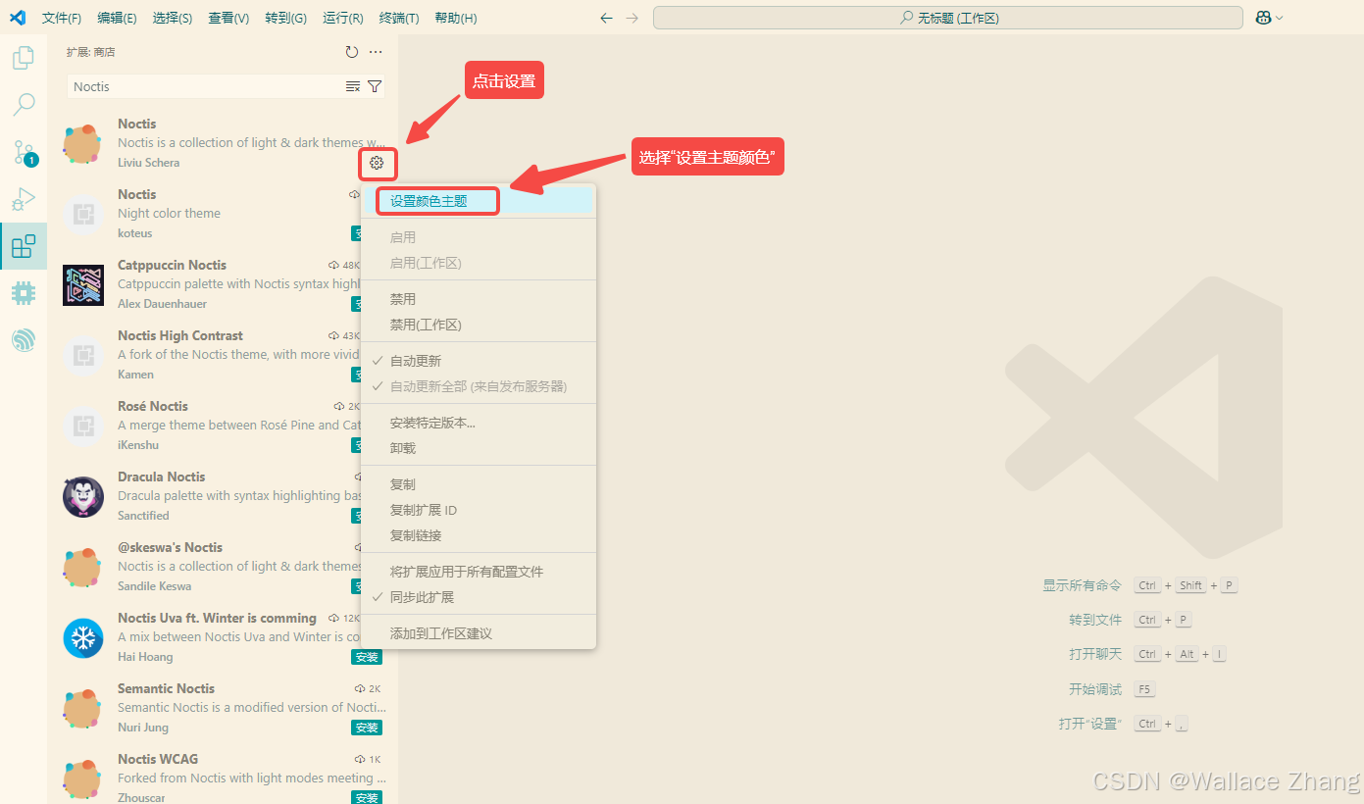Open the View (查看) menu
The width and height of the screenshot is (1364, 804).
point(228,18)
